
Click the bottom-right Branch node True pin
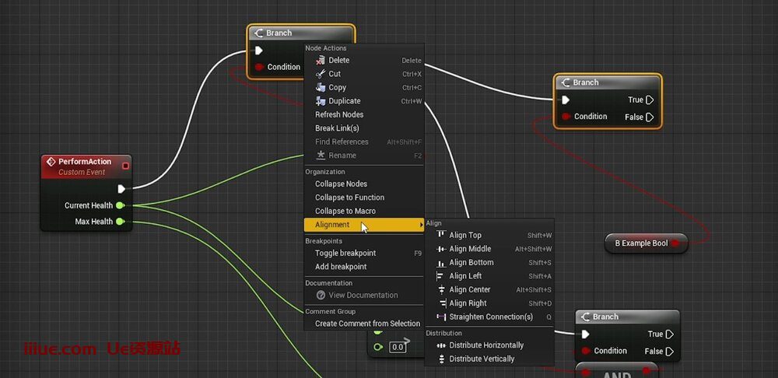point(669,334)
